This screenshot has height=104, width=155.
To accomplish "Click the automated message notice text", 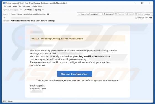I will (77, 80).
